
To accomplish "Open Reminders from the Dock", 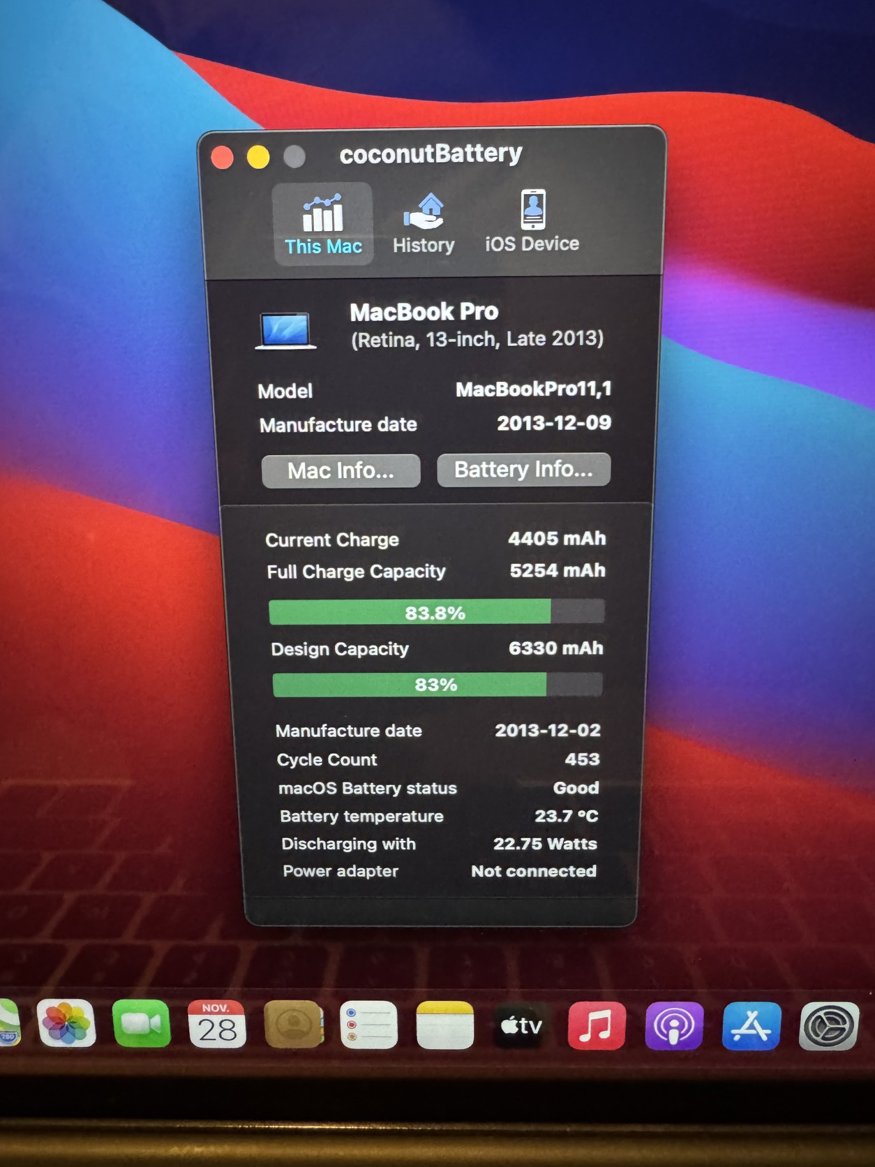I will 369,1025.
